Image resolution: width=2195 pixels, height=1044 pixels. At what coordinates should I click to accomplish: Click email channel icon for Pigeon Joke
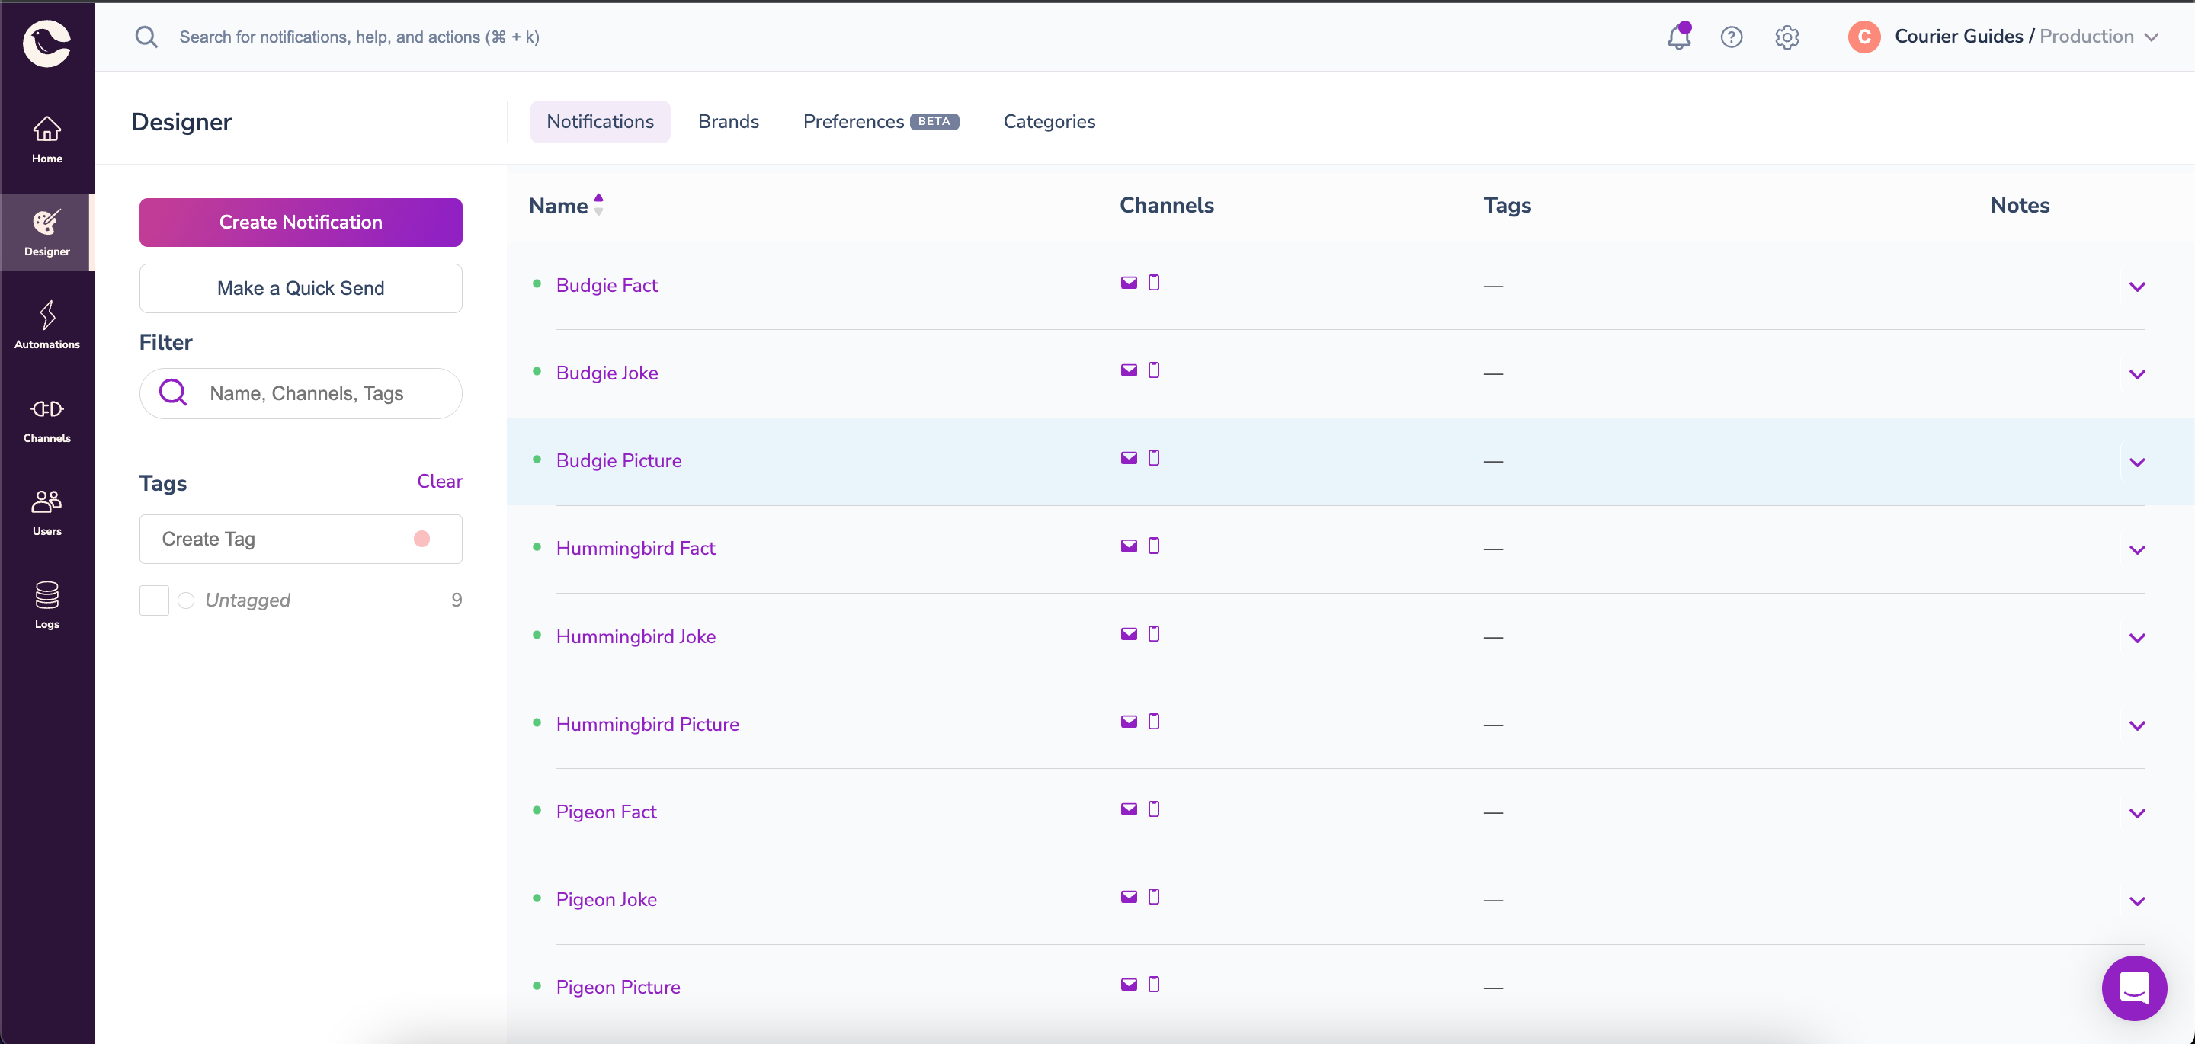1129,898
